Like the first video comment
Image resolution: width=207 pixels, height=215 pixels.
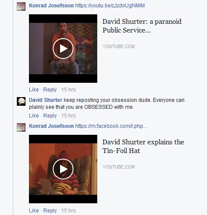[x=34, y=90]
